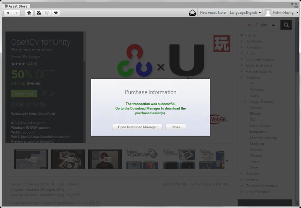Go forward using the forward arrow
Screen dimensions: 301x208
click(x=16, y=13)
